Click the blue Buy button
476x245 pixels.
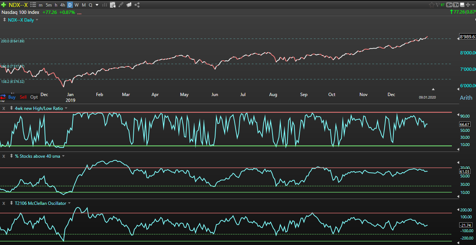(12, 97)
